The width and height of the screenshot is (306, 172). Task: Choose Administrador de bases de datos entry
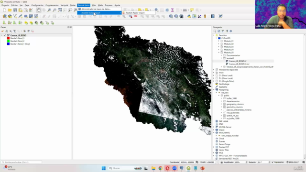[99, 9]
